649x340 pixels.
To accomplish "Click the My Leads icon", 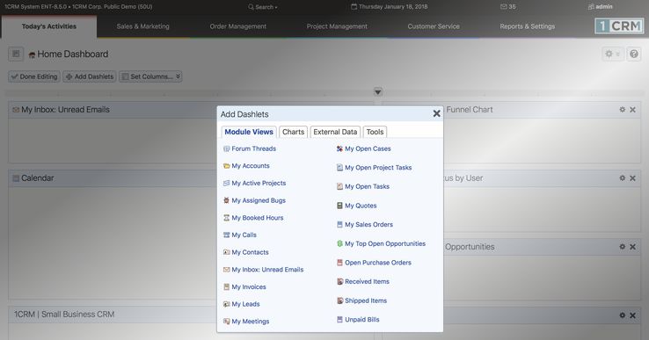I will (x=226, y=304).
